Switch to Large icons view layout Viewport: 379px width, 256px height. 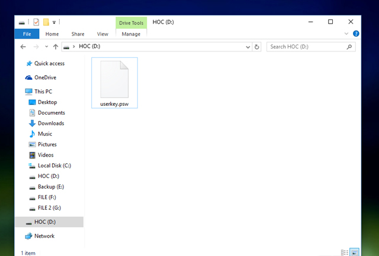(355, 252)
